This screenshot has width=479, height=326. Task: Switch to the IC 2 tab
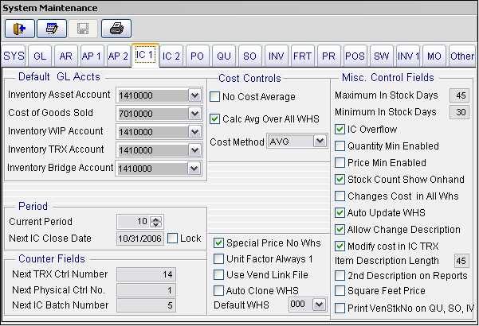[171, 56]
